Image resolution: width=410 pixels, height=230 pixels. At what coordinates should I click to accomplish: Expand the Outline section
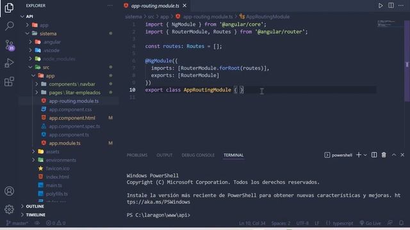point(35,206)
